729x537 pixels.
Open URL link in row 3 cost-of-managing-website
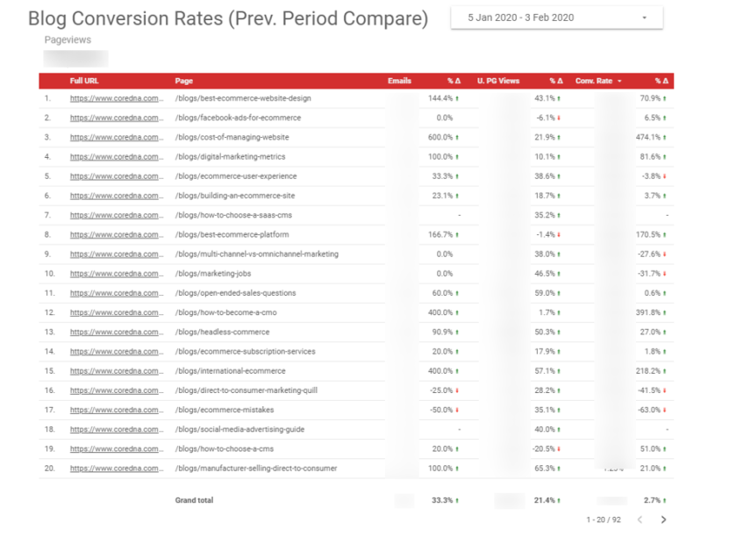[x=116, y=138]
